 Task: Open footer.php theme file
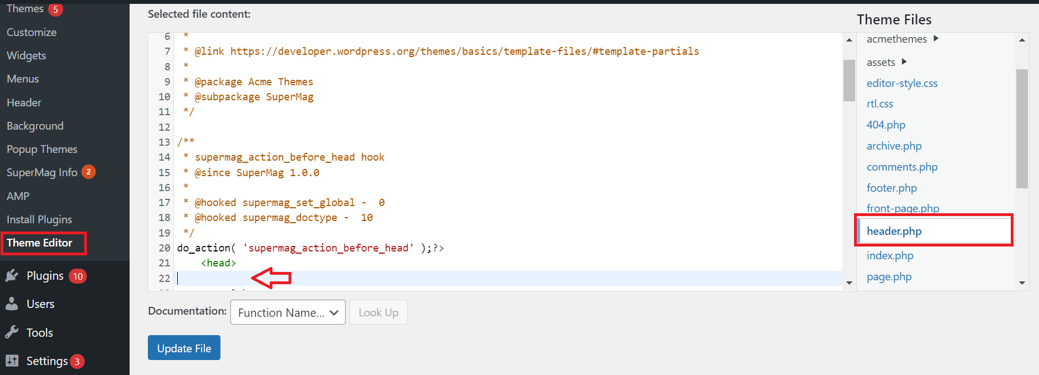(x=892, y=188)
